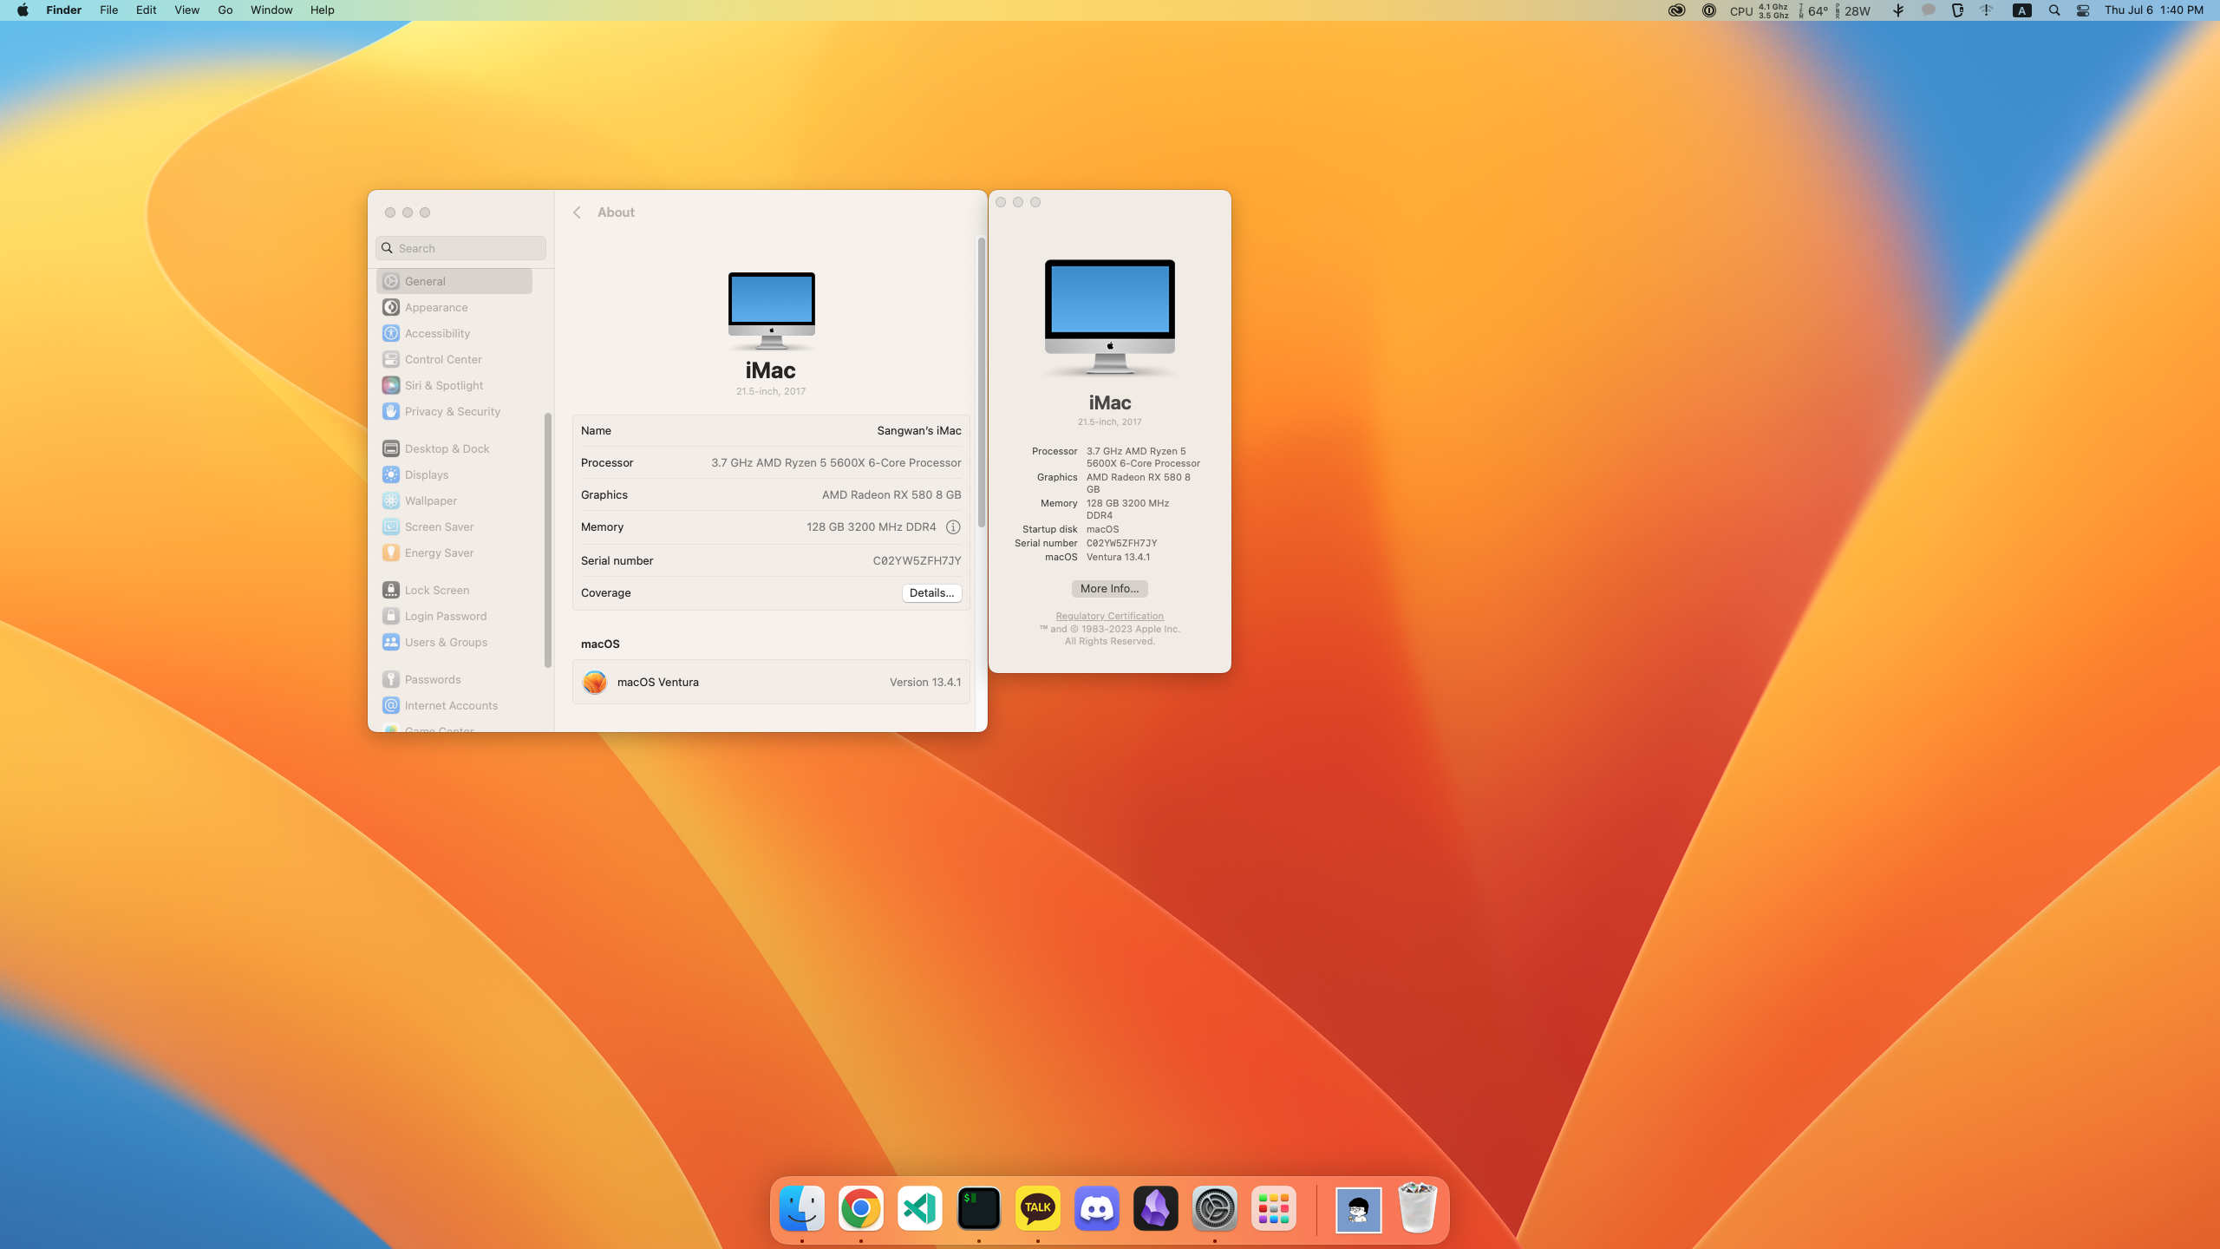The height and width of the screenshot is (1249, 2220).
Task: Click the About pane vertical scrollbar
Action: click(x=981, y=382)
